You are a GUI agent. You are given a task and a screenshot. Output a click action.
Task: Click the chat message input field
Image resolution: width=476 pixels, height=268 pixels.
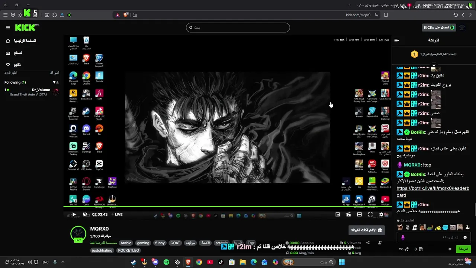(433, 237)
